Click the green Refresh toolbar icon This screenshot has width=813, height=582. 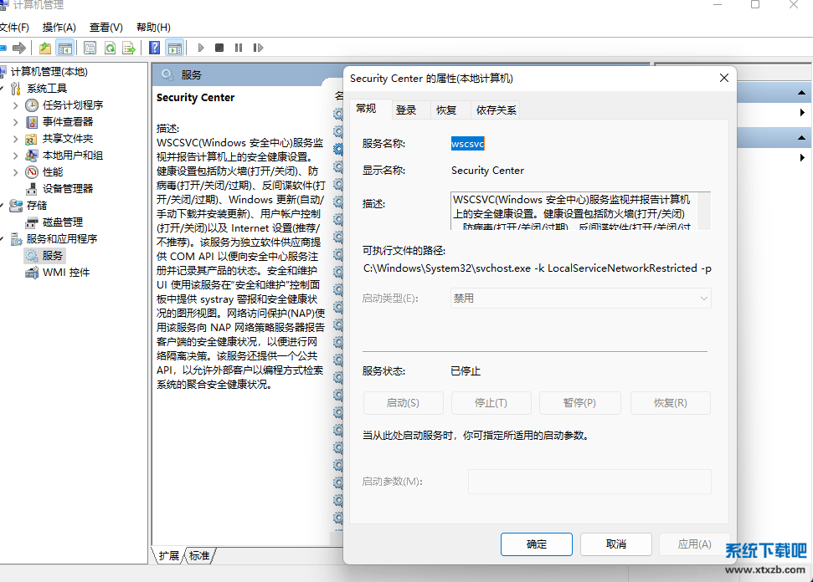[110, 48]
